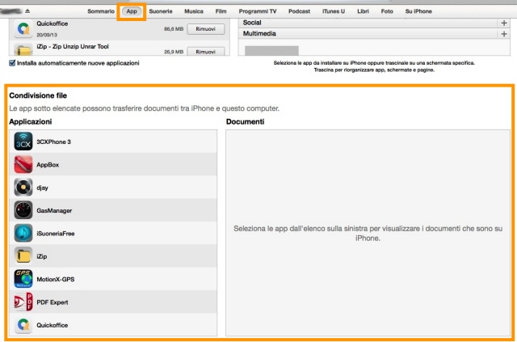Click the Social category label

tap(252, 23)
